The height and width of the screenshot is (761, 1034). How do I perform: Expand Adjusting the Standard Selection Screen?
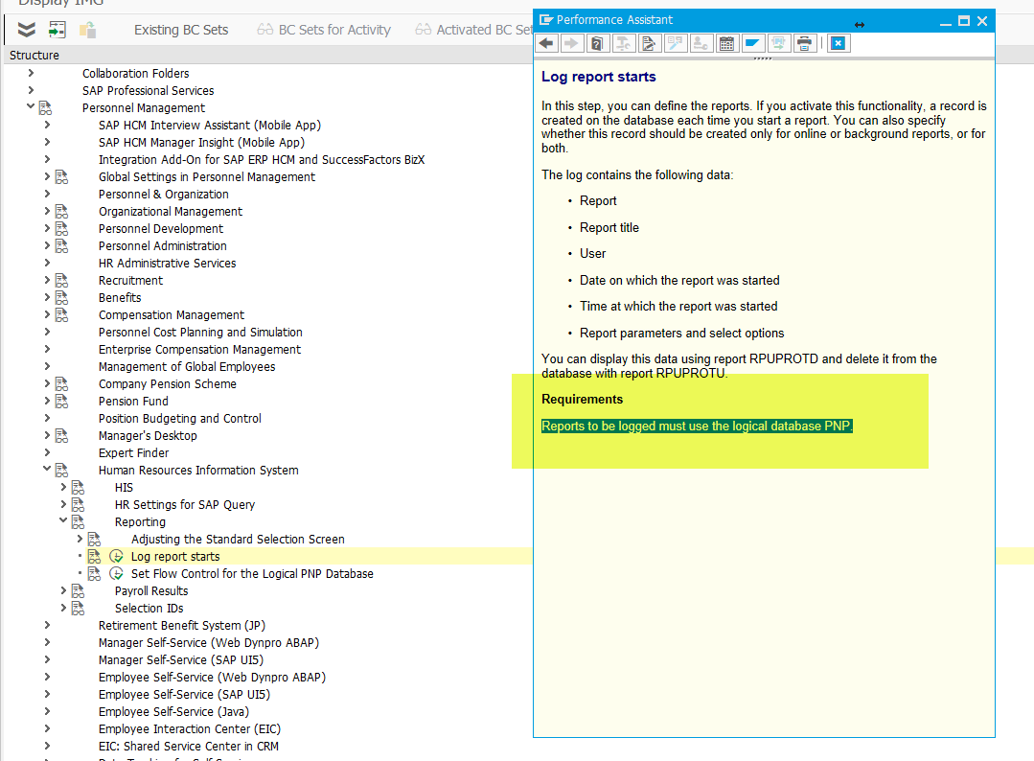coord(80,539)
